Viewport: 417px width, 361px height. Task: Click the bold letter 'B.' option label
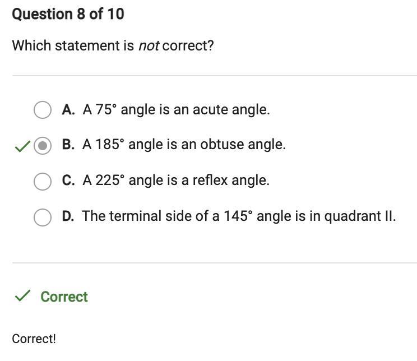(x=68, y=145)
